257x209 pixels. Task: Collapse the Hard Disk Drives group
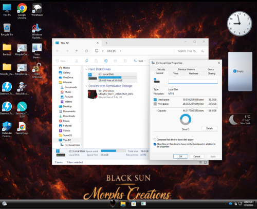tap(86, 69)
